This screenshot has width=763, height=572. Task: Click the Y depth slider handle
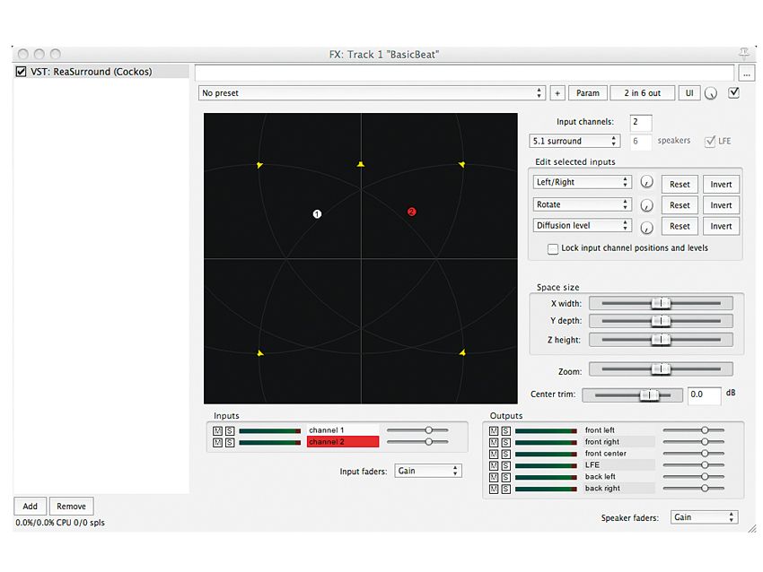click(x=661, y=321)
